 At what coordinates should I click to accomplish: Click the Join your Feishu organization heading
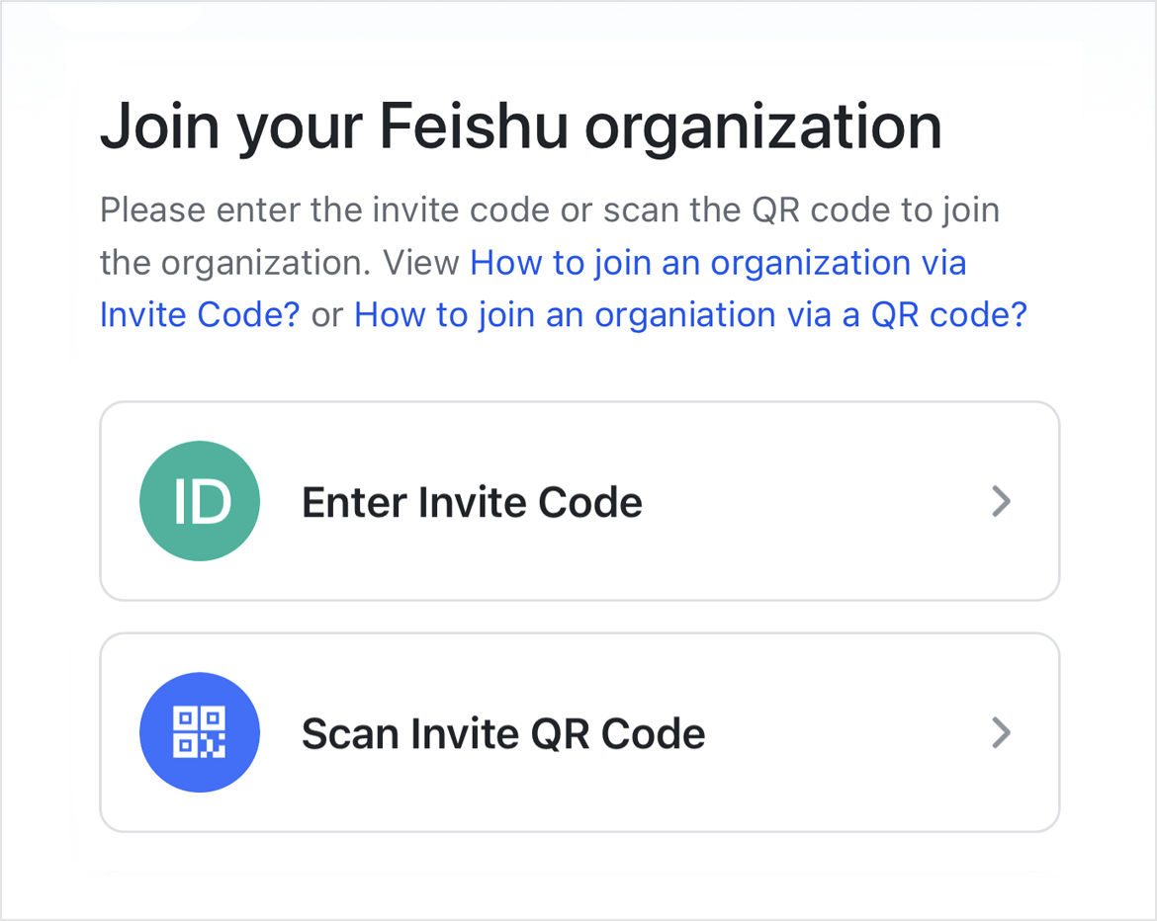pos(520,126)
